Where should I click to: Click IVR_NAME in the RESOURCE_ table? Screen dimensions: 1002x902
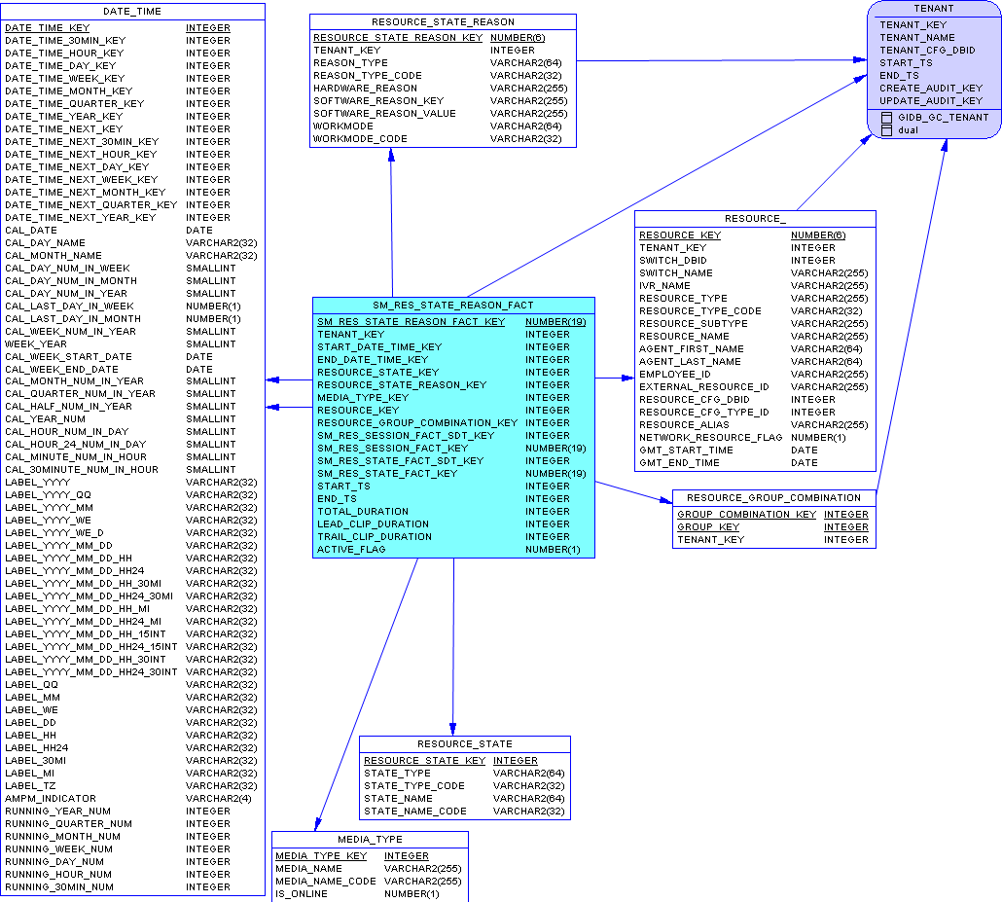coord(664,286)
